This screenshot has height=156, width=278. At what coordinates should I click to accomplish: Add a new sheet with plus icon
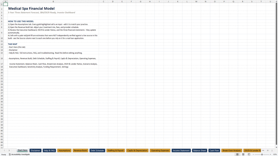click(x=268, y=150)
